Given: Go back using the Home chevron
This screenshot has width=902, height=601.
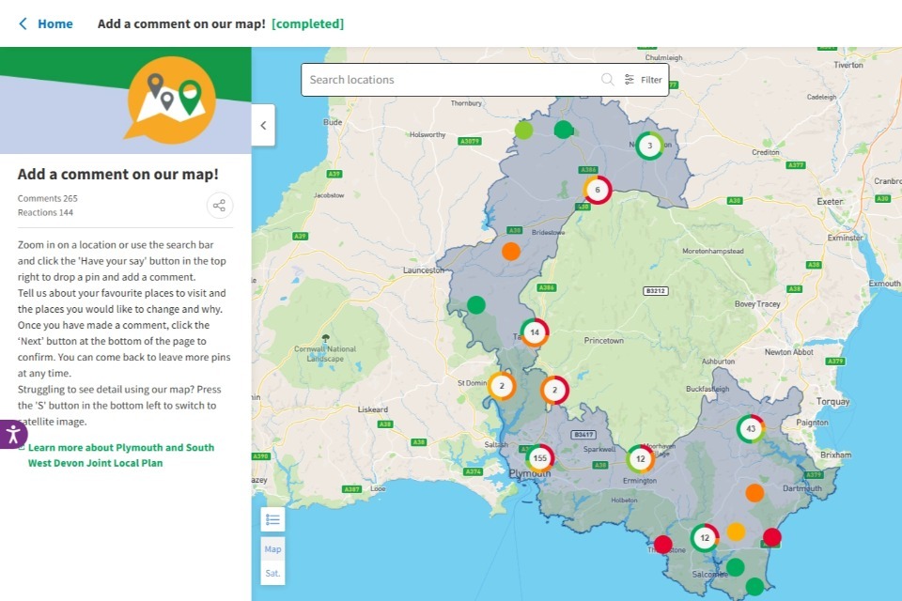Looking at the screenshot, I should (x=23, y=23).
